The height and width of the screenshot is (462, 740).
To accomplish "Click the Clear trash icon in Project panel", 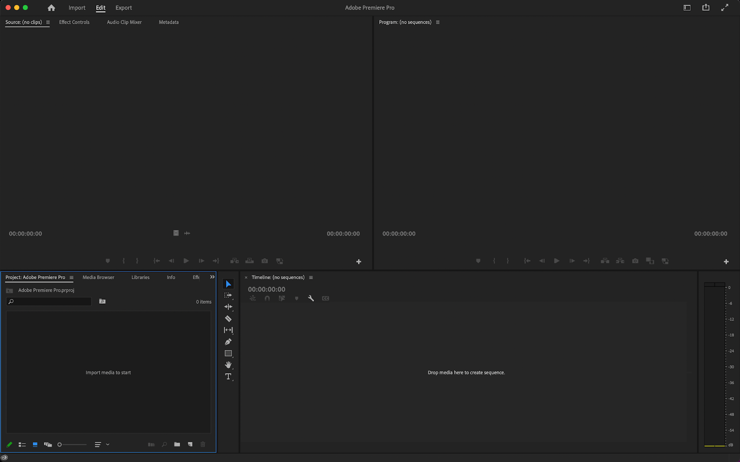I will coord(203,444).
